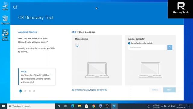Open the Windows Start menu
The width and height of the screenshot is (193, 109).
point(3,106)
